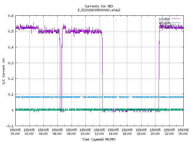Click the 191006 00:00 final time tick label
189x142 pixels.
[183, 132]
